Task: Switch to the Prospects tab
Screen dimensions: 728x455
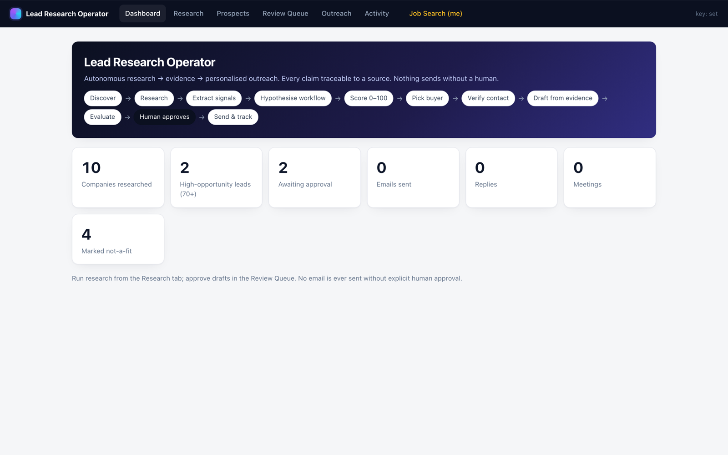Action: [x=233, y=14]
